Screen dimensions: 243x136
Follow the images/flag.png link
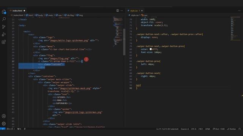[x=59, y=59]
